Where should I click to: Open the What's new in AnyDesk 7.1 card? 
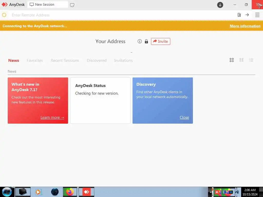click(38, 101)
